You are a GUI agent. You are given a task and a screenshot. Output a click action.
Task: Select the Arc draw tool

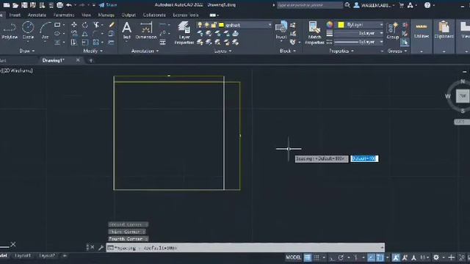pyautogui.click(x=45, y=31)
